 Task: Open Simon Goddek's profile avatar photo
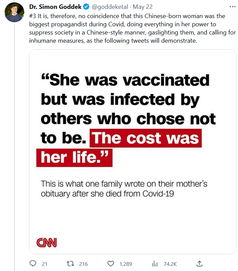point(14,13)
